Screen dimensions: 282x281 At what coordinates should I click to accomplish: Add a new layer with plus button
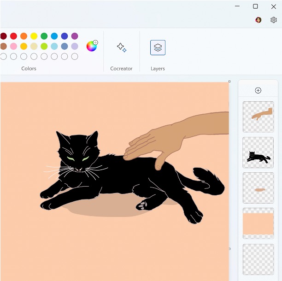point(258,90)
